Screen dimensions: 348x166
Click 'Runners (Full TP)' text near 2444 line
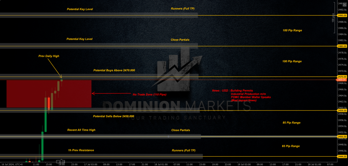[x=184, y=150]
